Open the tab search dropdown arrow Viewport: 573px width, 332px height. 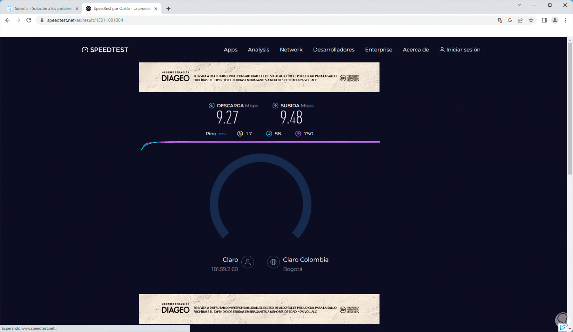tap(520, 5)
